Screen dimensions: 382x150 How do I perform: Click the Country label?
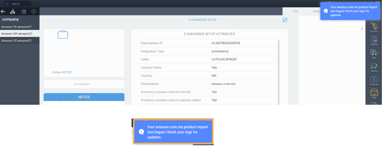[147, 76]
